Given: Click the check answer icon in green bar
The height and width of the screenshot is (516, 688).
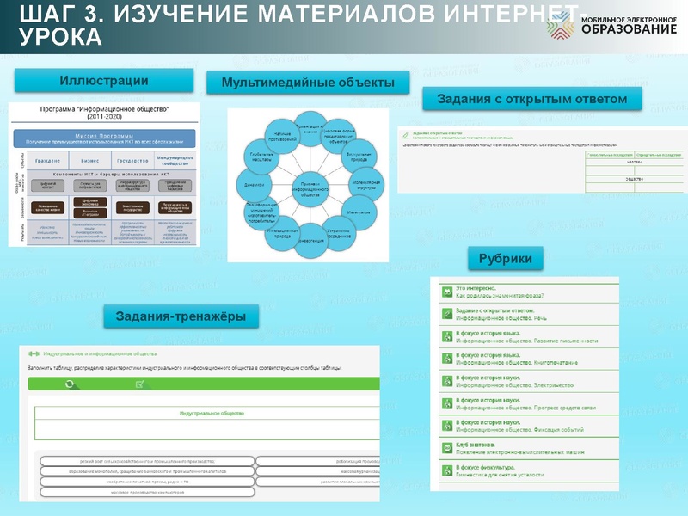Looking at the screenshot, I should (x=139, y=384).
